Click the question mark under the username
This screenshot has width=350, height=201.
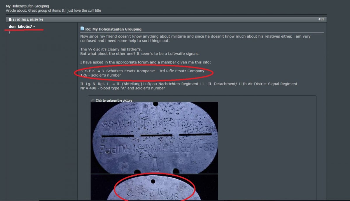point(10,32)
